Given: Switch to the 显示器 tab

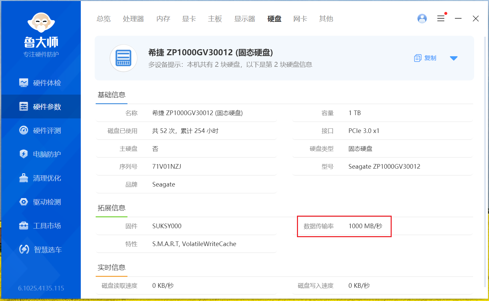Looking at the screenshot, I should click(245, 19).
